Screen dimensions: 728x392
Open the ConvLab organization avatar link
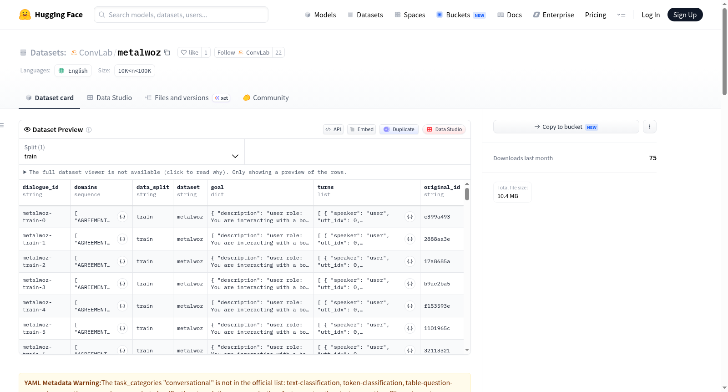coord(74,52)
